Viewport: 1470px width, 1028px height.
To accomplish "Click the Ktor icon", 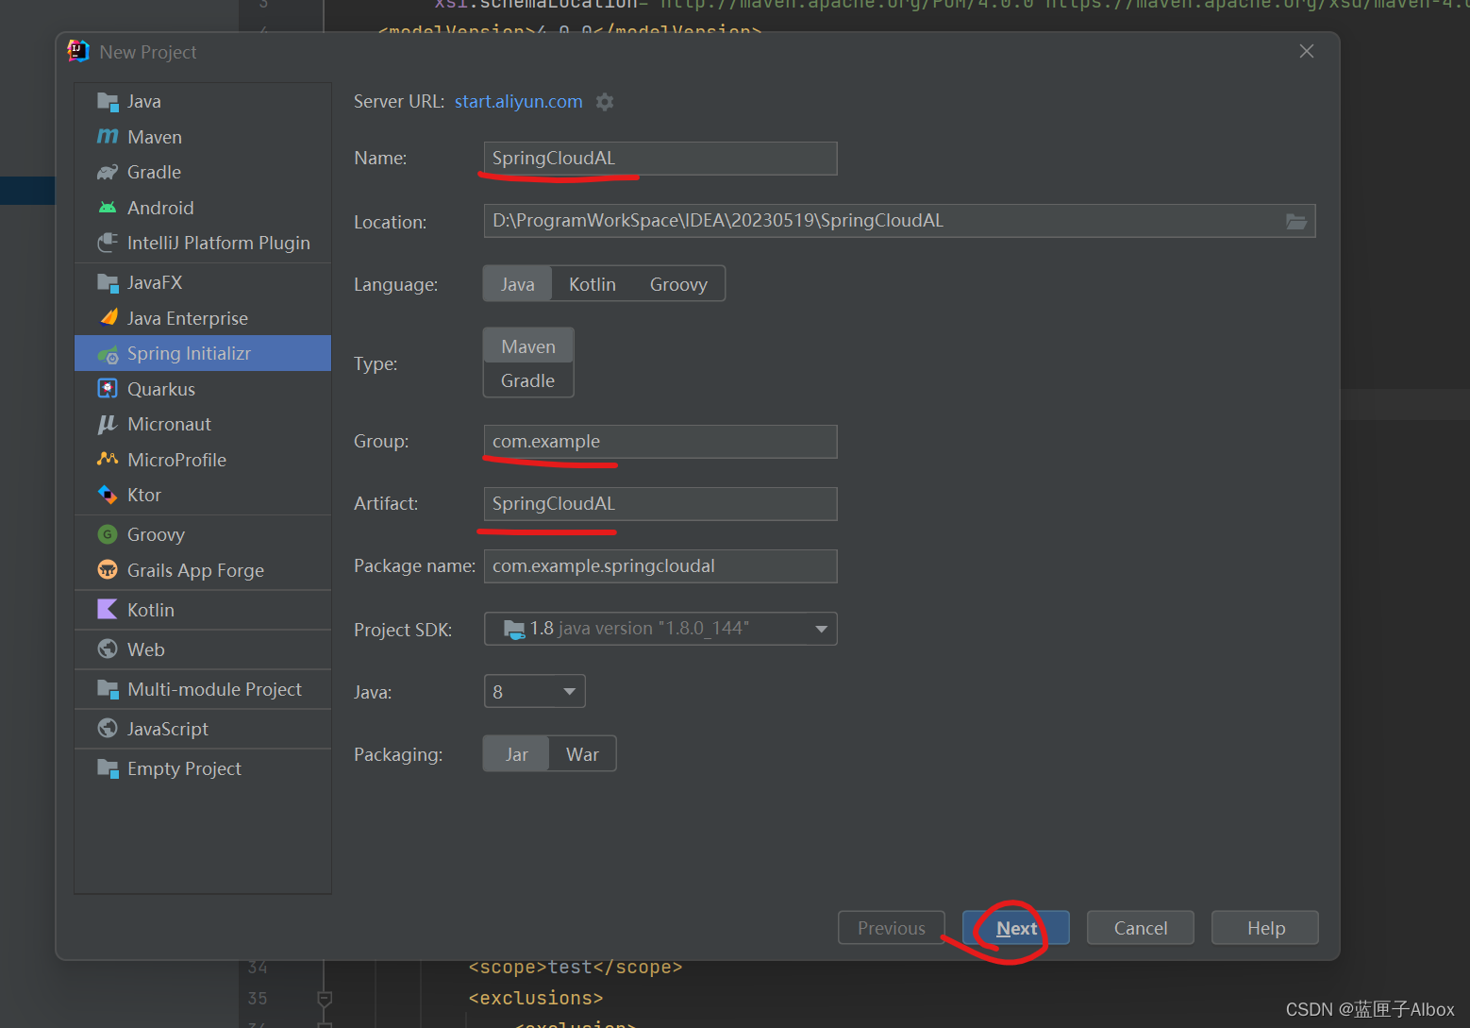I will (x=108, y=495).
